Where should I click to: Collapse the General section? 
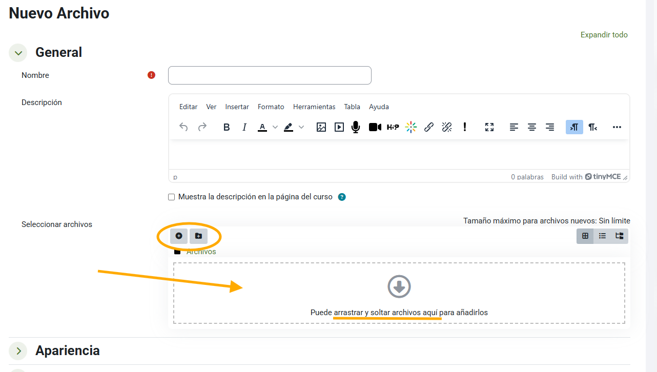[18, 53]
